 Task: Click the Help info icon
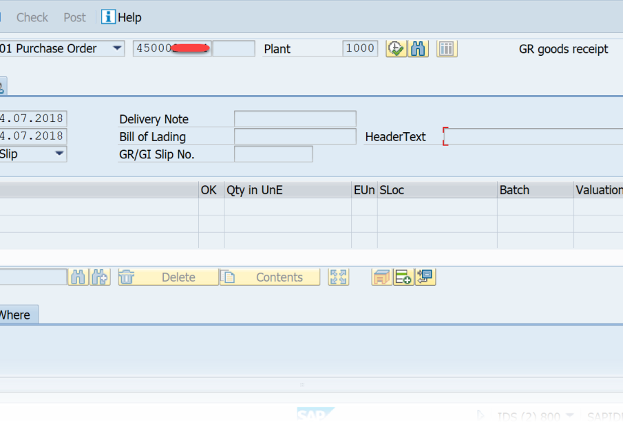108,17
